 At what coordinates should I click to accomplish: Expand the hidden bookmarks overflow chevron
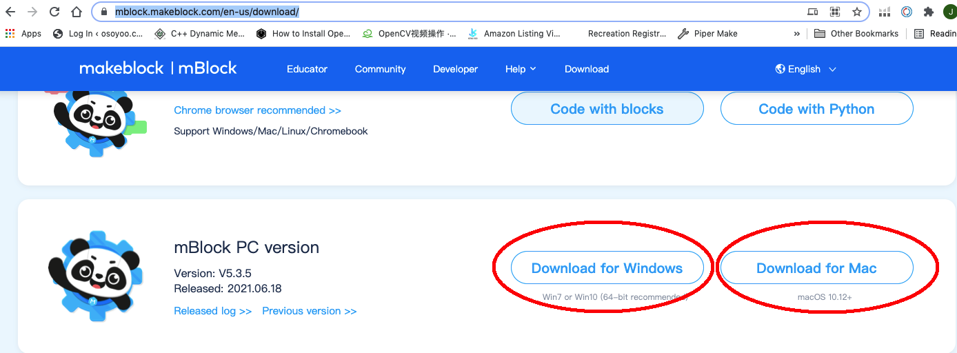[x=797, y=33]
